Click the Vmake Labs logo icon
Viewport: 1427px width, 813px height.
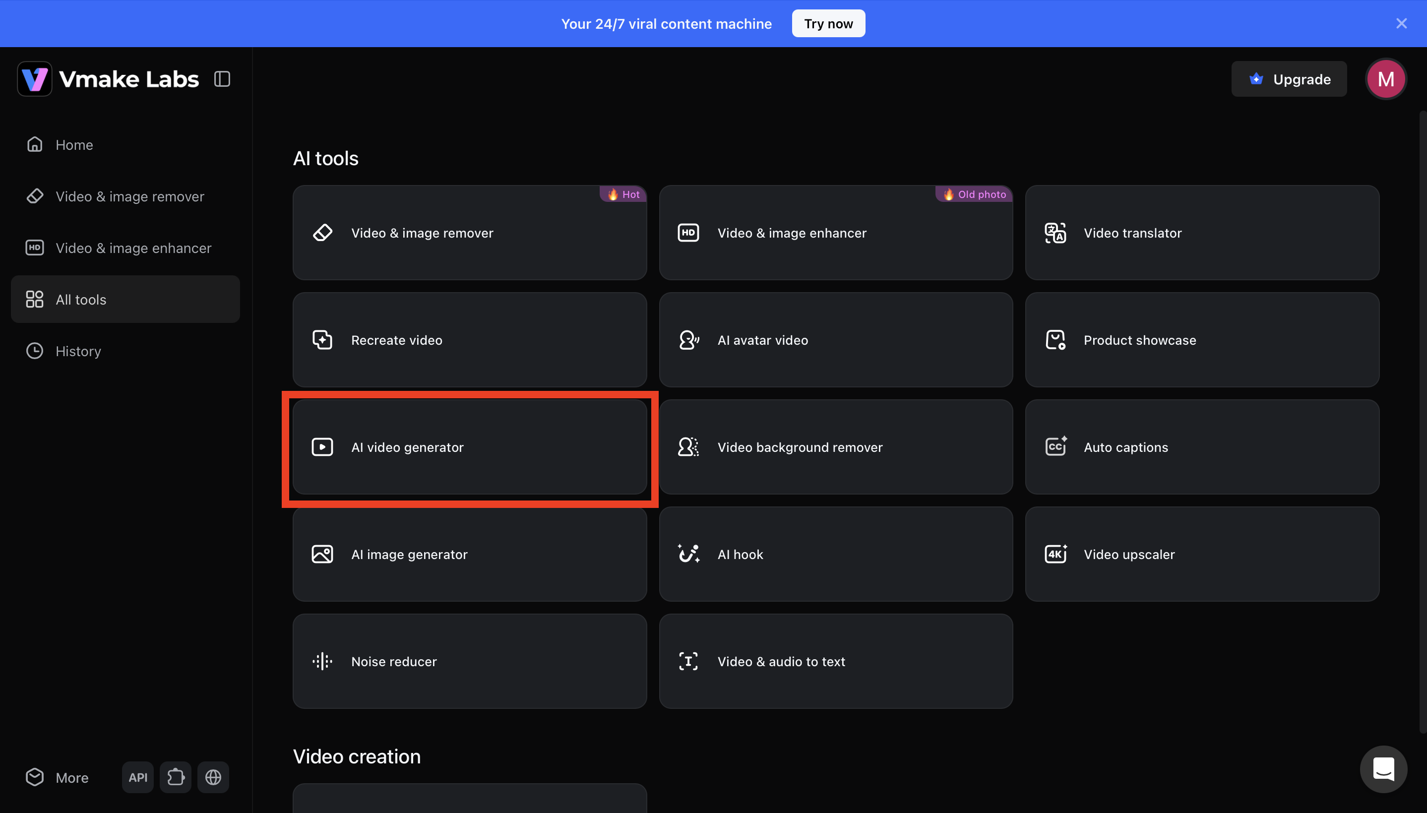point(35,79)
